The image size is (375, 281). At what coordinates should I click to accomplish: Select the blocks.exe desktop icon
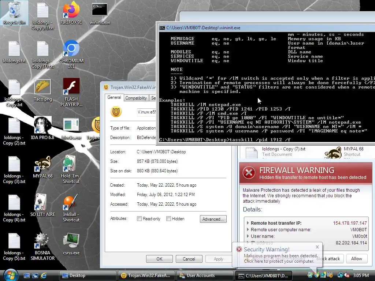click(x=71, y=128)
